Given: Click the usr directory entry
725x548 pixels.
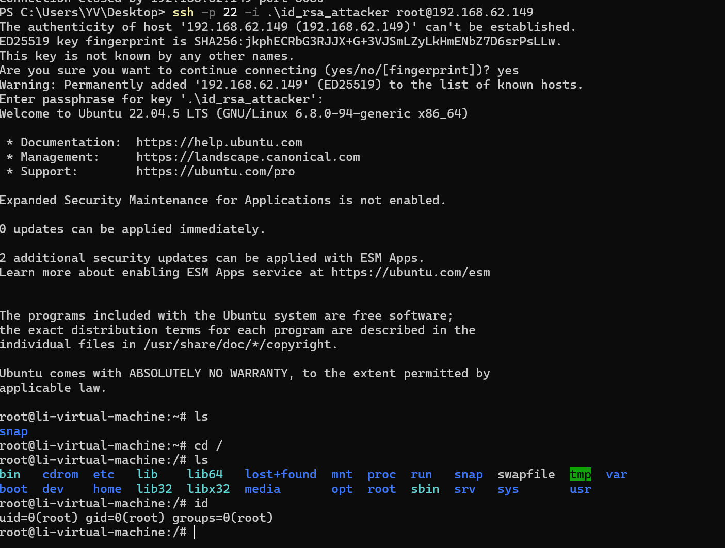Looking at the screenshot, I should (x=580, y=489).
